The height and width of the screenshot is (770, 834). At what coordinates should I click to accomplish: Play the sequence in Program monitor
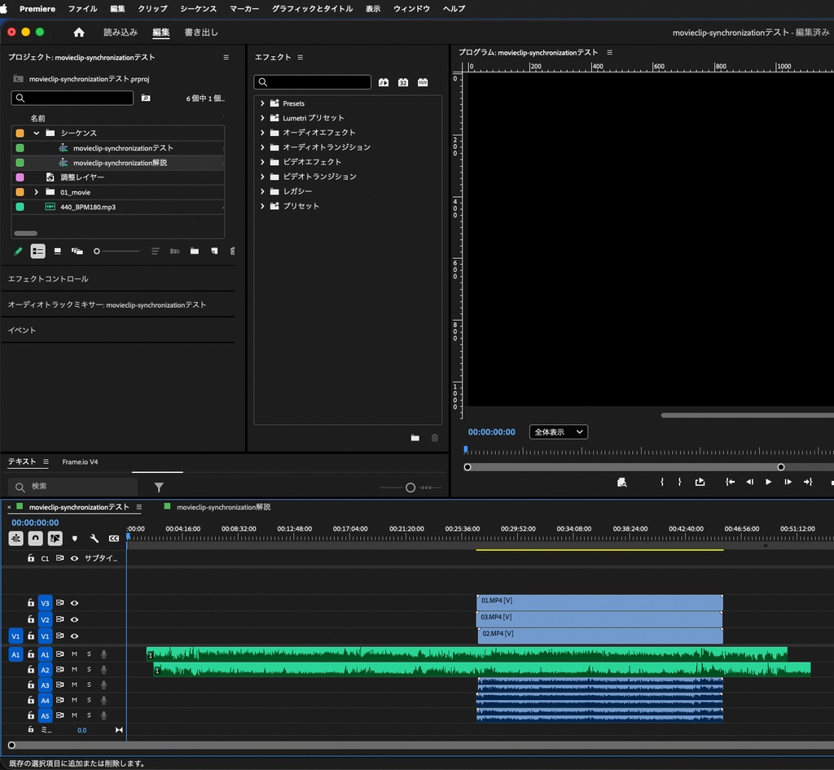769,482
